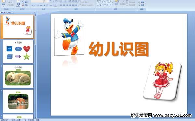Open the font color picker
The image size is (195, 121).
click(x=56, y=5)
